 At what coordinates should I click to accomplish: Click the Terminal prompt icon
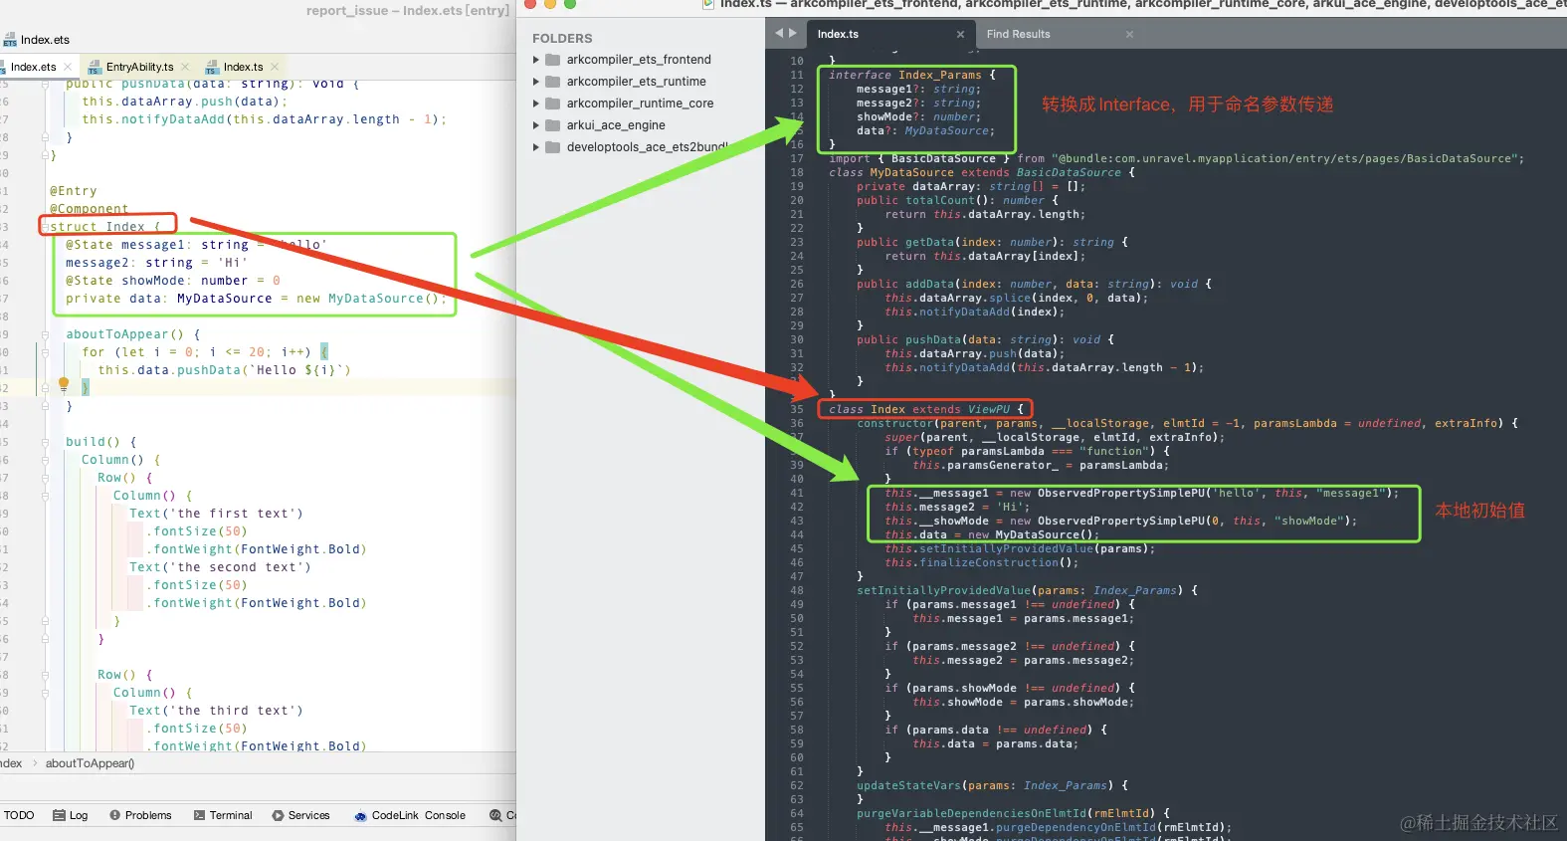coord(200,815)
